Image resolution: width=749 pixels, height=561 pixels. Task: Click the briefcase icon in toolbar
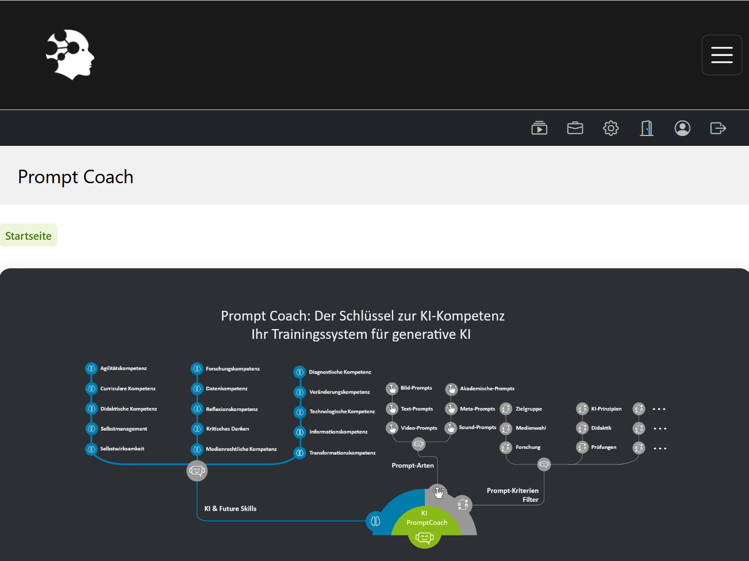pyautogui.click(x=575, y=128)
